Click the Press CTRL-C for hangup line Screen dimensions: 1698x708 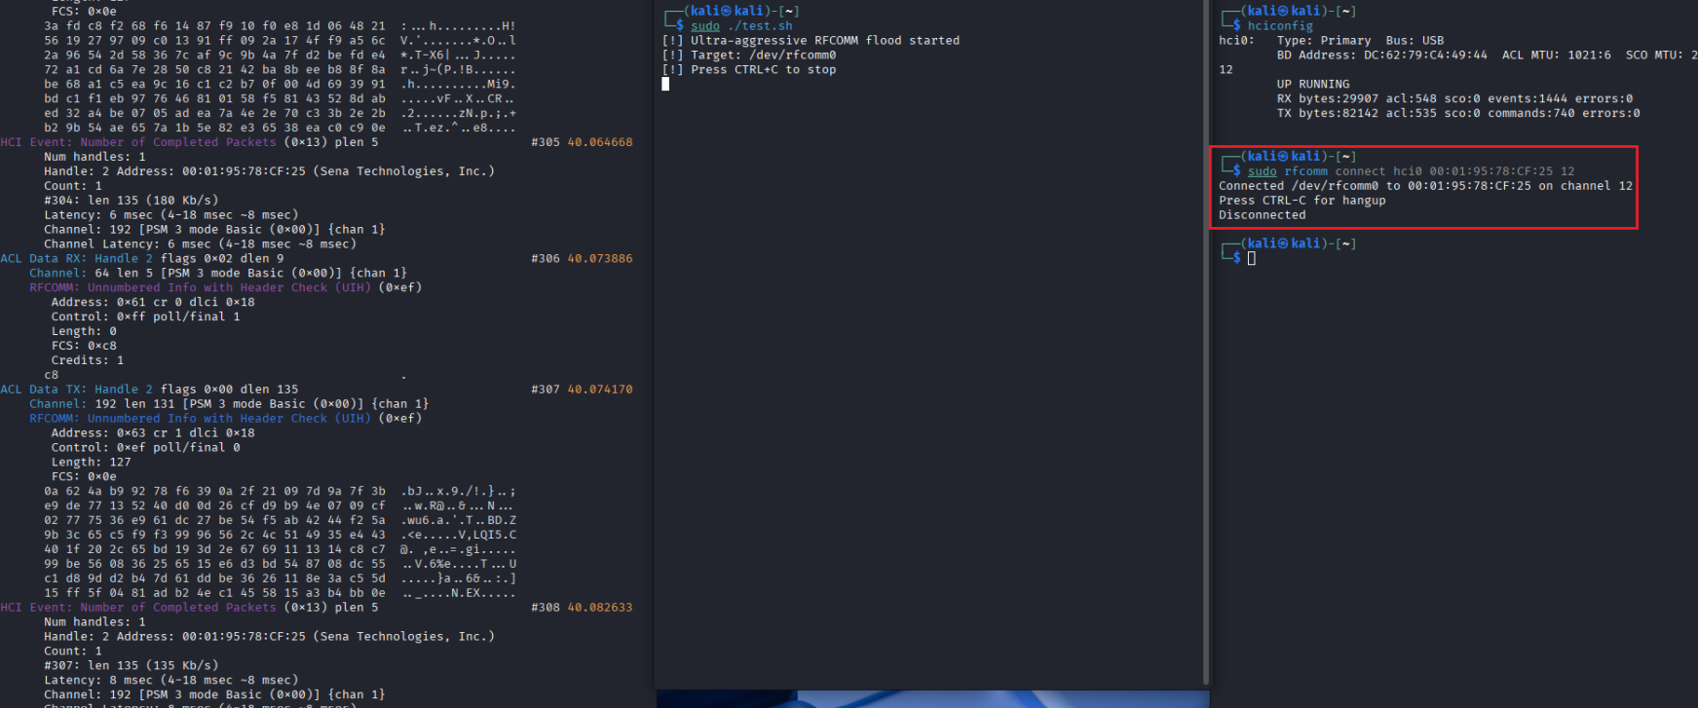(x=1302, y=201)
